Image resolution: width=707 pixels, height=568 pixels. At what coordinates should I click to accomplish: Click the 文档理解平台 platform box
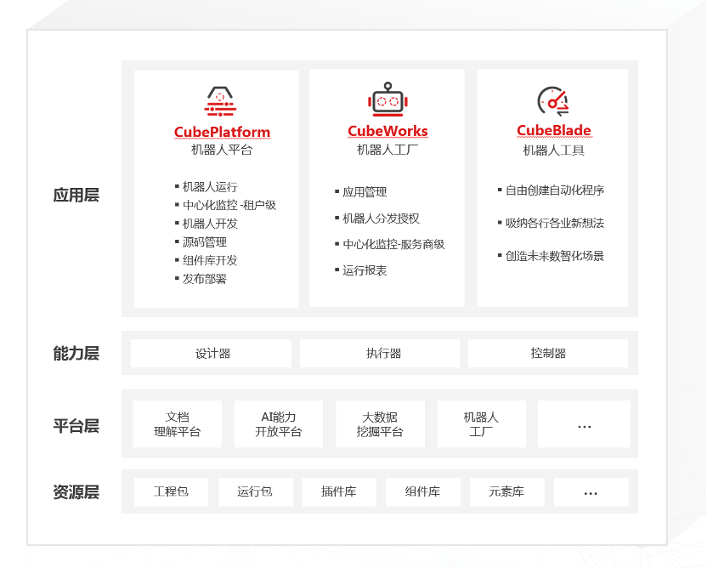click(x=177, y=424)
